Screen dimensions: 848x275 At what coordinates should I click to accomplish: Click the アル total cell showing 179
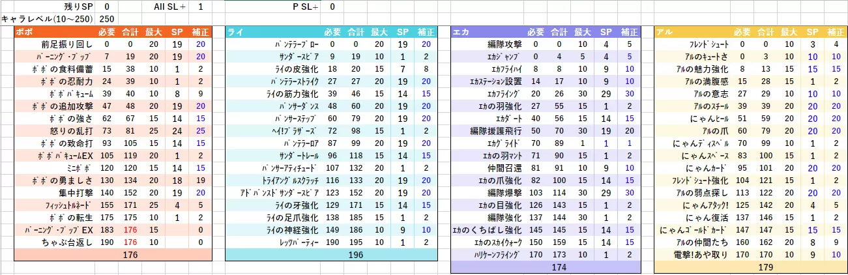click(x=767, y=267)
